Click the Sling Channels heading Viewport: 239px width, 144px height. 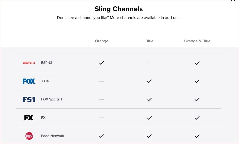119,9
